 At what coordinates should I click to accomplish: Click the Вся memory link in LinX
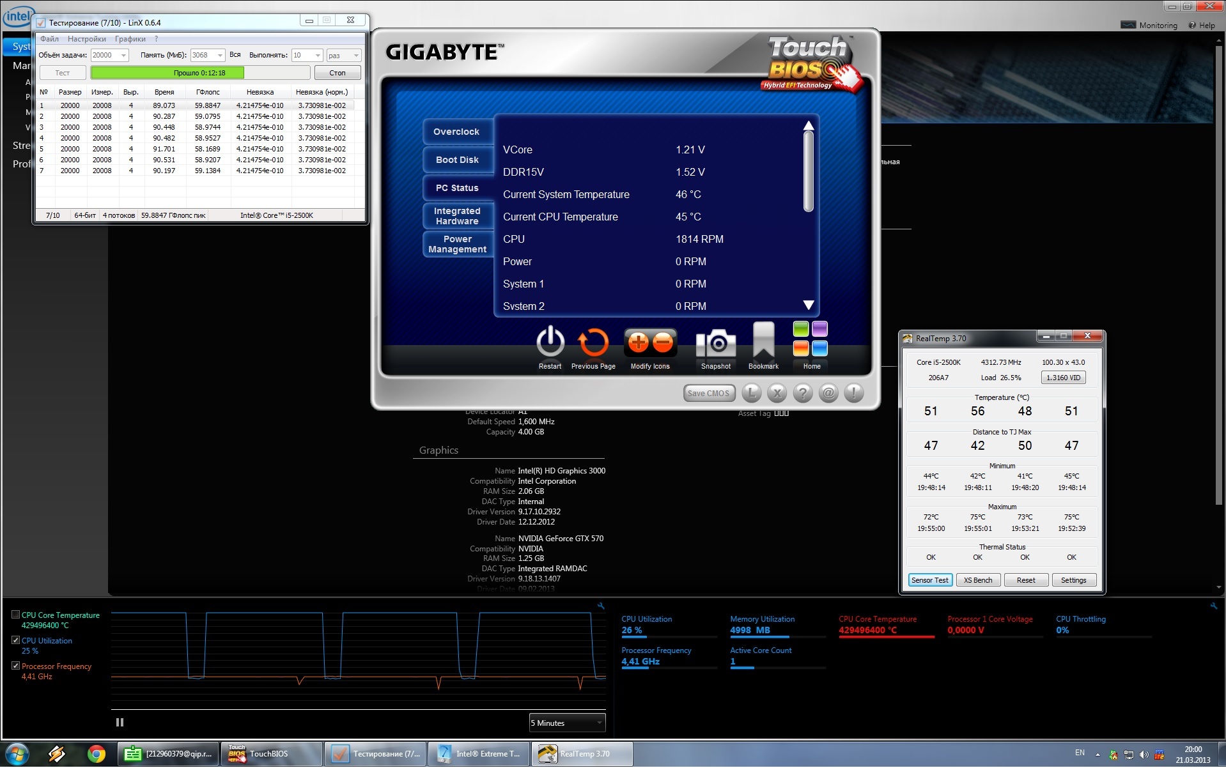235,55
